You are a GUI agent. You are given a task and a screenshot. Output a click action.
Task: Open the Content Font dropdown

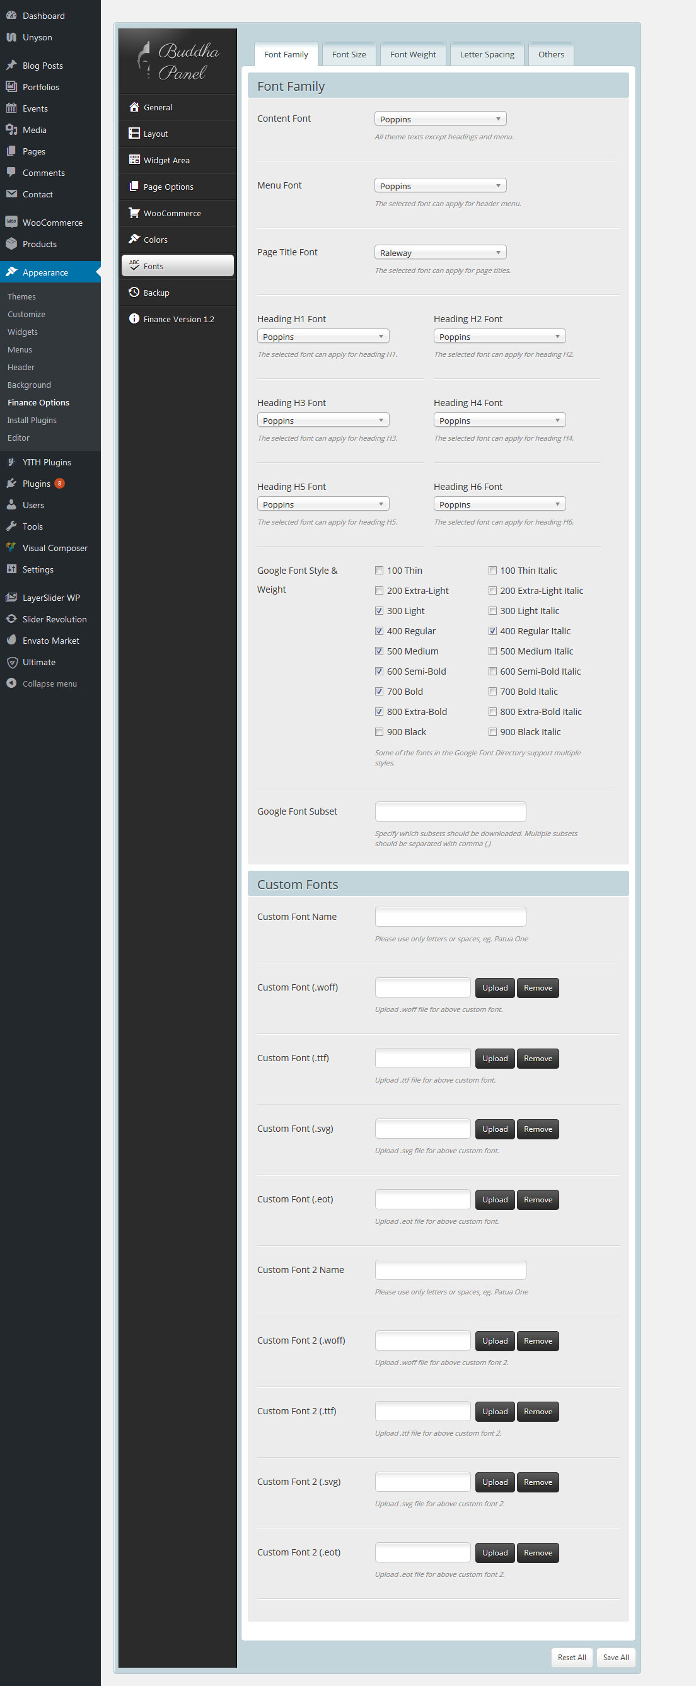click(440, 119)
